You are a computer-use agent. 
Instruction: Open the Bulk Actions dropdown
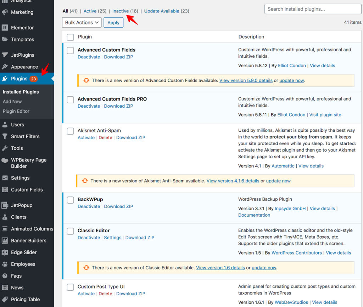82,22
